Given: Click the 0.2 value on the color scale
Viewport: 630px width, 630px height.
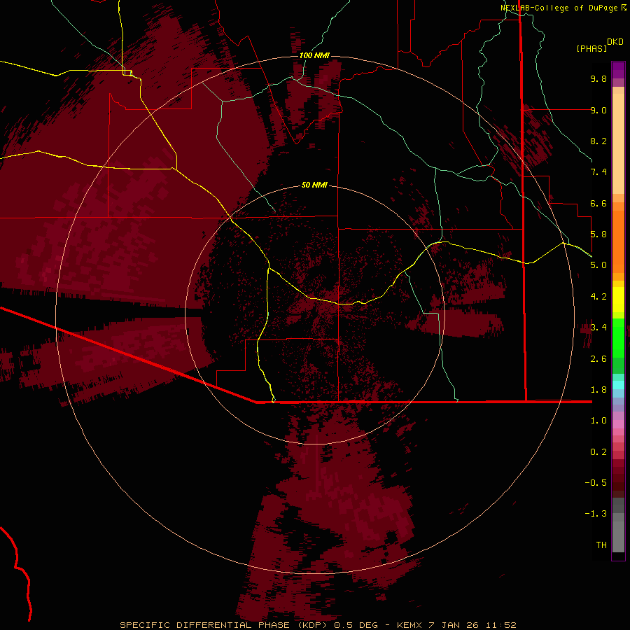Looking at the screenshot, I should point(598,452).
